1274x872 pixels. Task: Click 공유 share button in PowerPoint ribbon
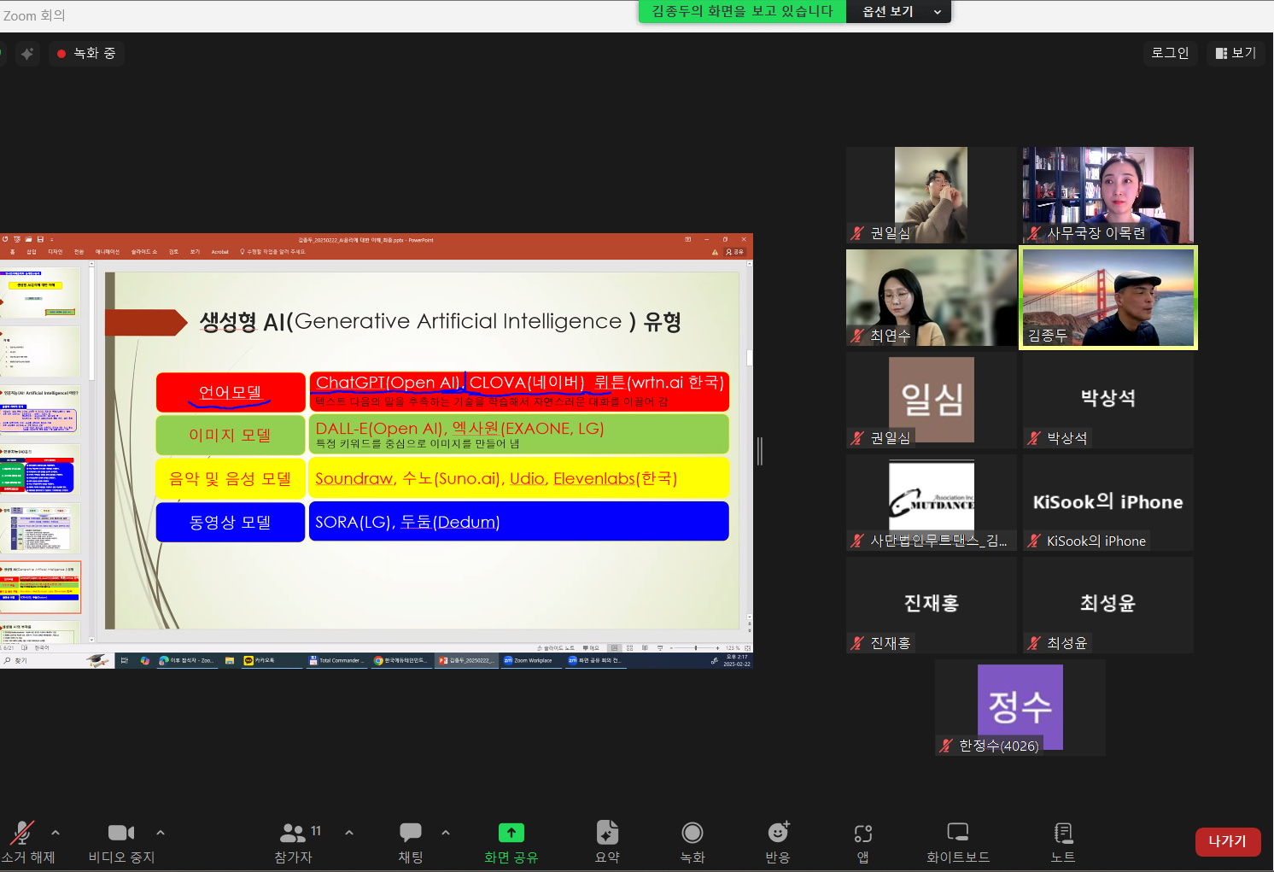[735, 252]
